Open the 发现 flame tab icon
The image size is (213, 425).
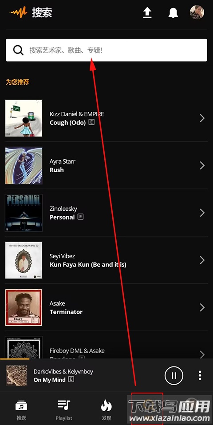coord(106,405)
